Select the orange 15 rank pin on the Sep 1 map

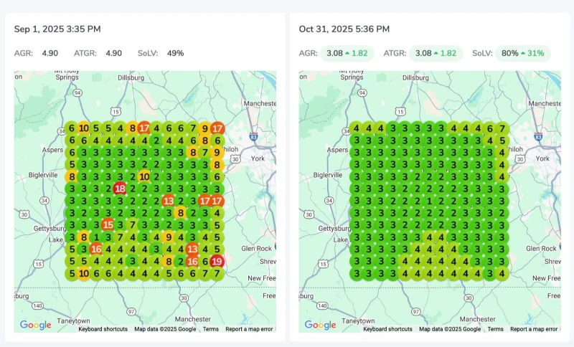coord(108,224)
